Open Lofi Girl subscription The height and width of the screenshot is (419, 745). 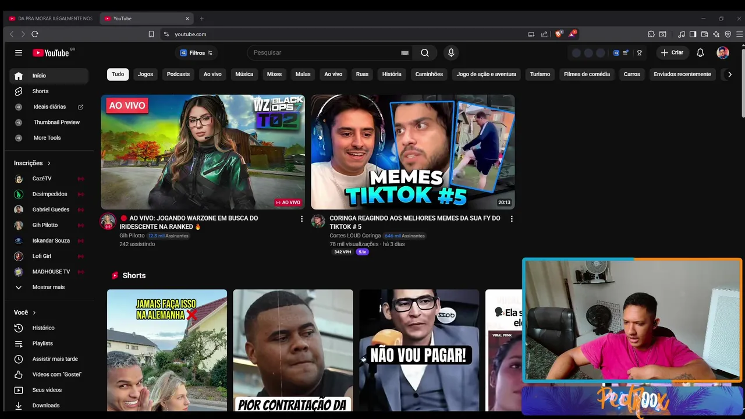[x=49, y=256]
